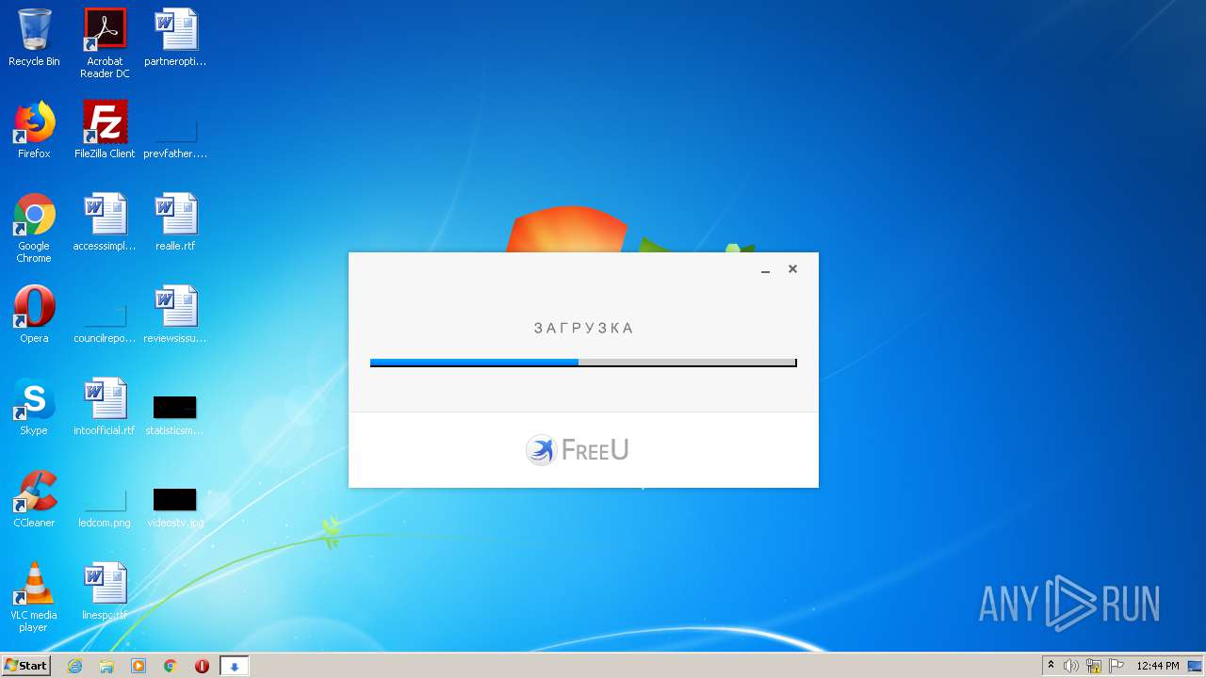Minimize the FreeU loader window
This screenshot has height=678, width=1206.
pyautogui.click(x=766, y=269)
